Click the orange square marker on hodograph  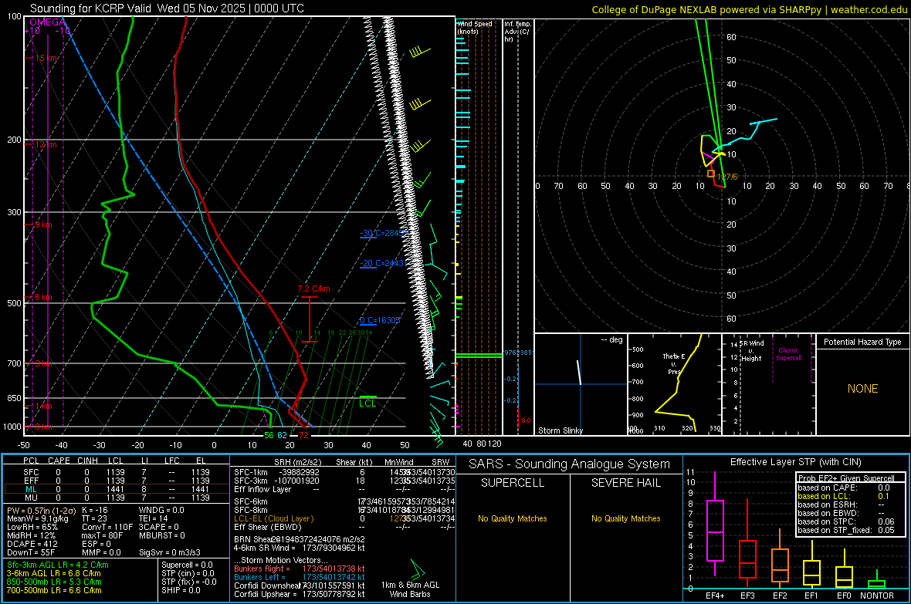pos(710,174)
